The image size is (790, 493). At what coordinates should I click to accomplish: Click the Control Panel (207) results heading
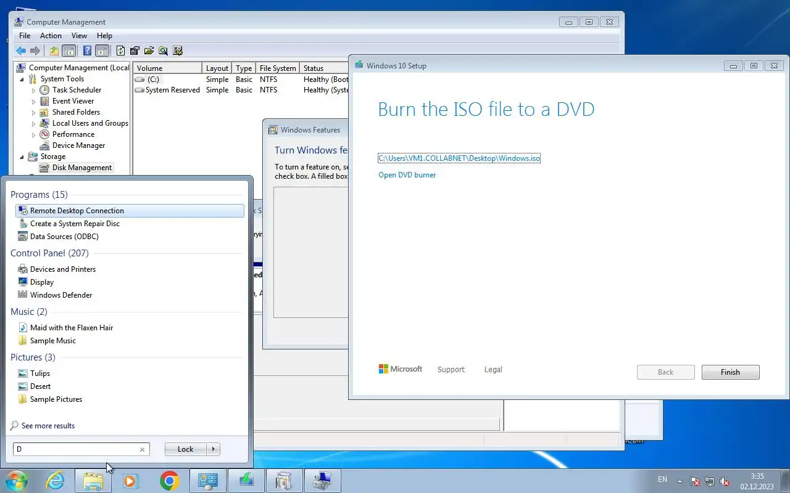click(49, 253)
